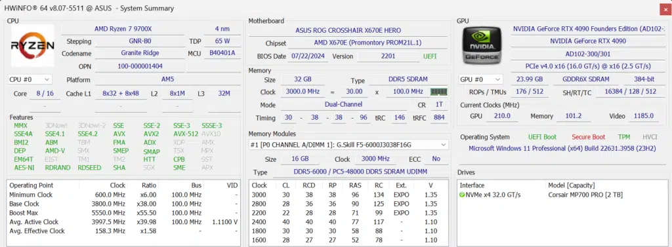Click the NVIDIA GeForce logo image
This screenshot has width=672, height=247.
pyautogui.click(x=481, y=45)
